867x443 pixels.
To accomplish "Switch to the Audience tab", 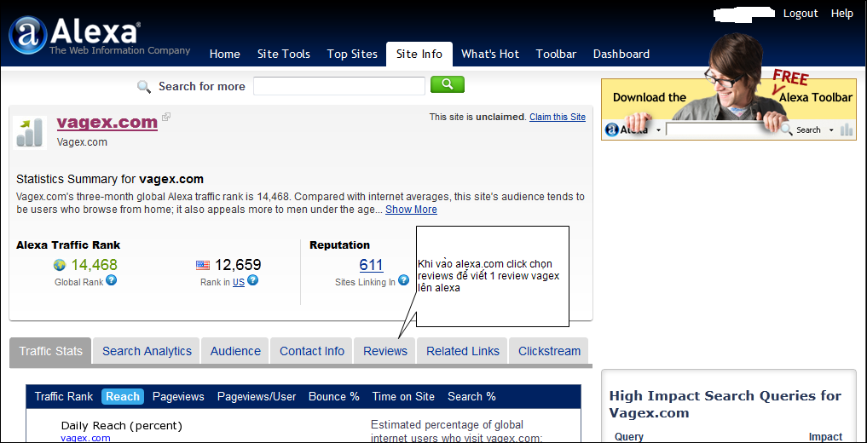I will click(235, 351).
